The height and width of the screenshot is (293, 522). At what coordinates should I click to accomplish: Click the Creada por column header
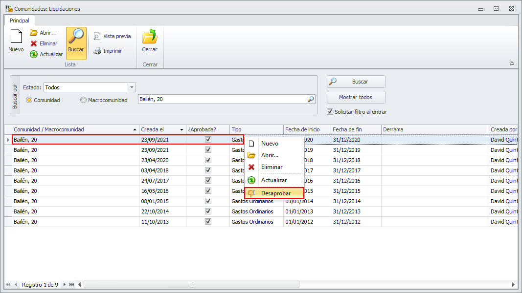[x=503, y=129]
